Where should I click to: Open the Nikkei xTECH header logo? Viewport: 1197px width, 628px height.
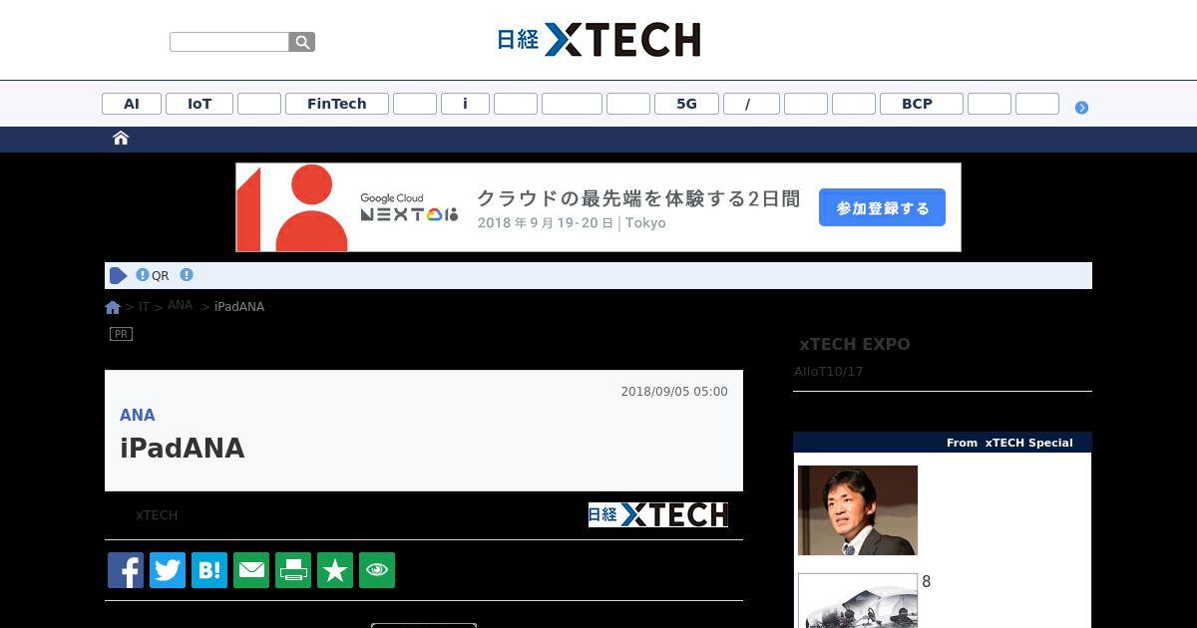[598, 40]
